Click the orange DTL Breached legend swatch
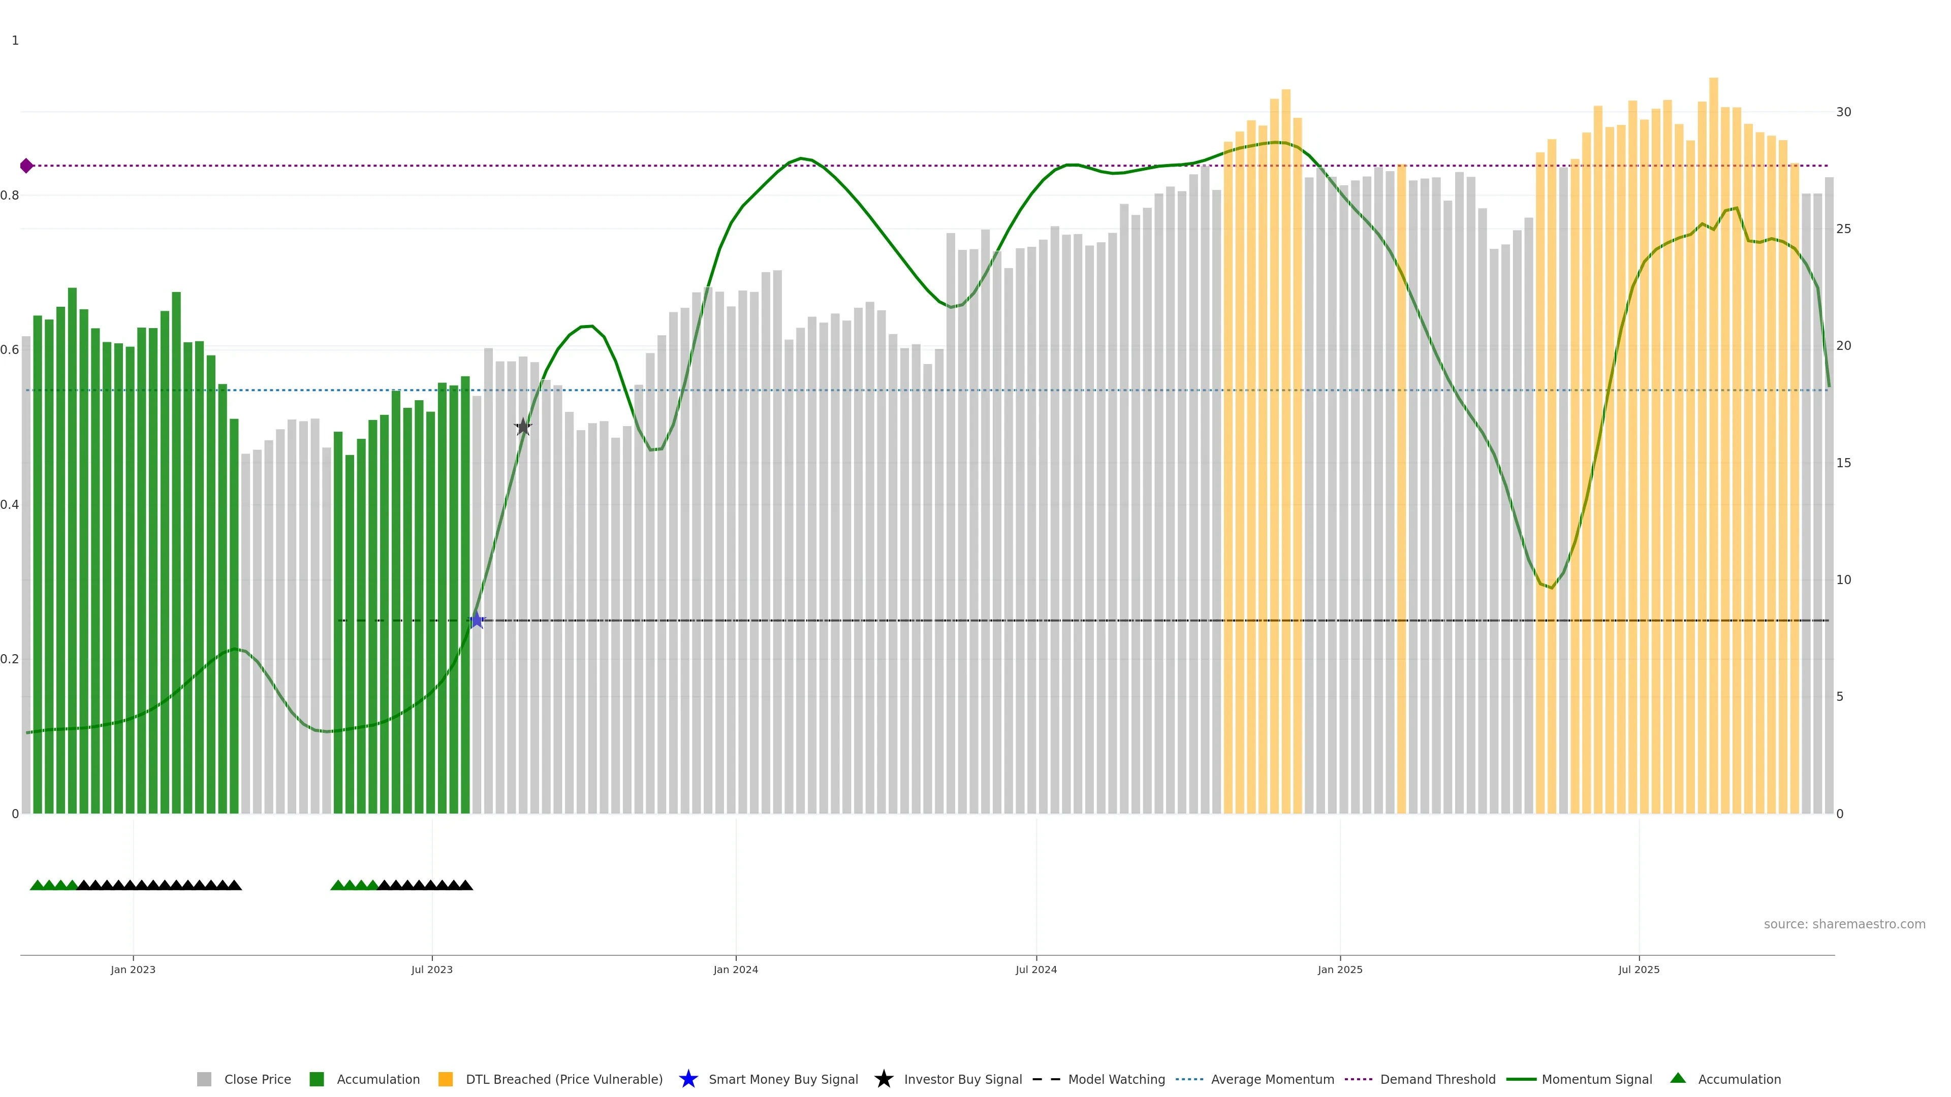 point(446,1079)
